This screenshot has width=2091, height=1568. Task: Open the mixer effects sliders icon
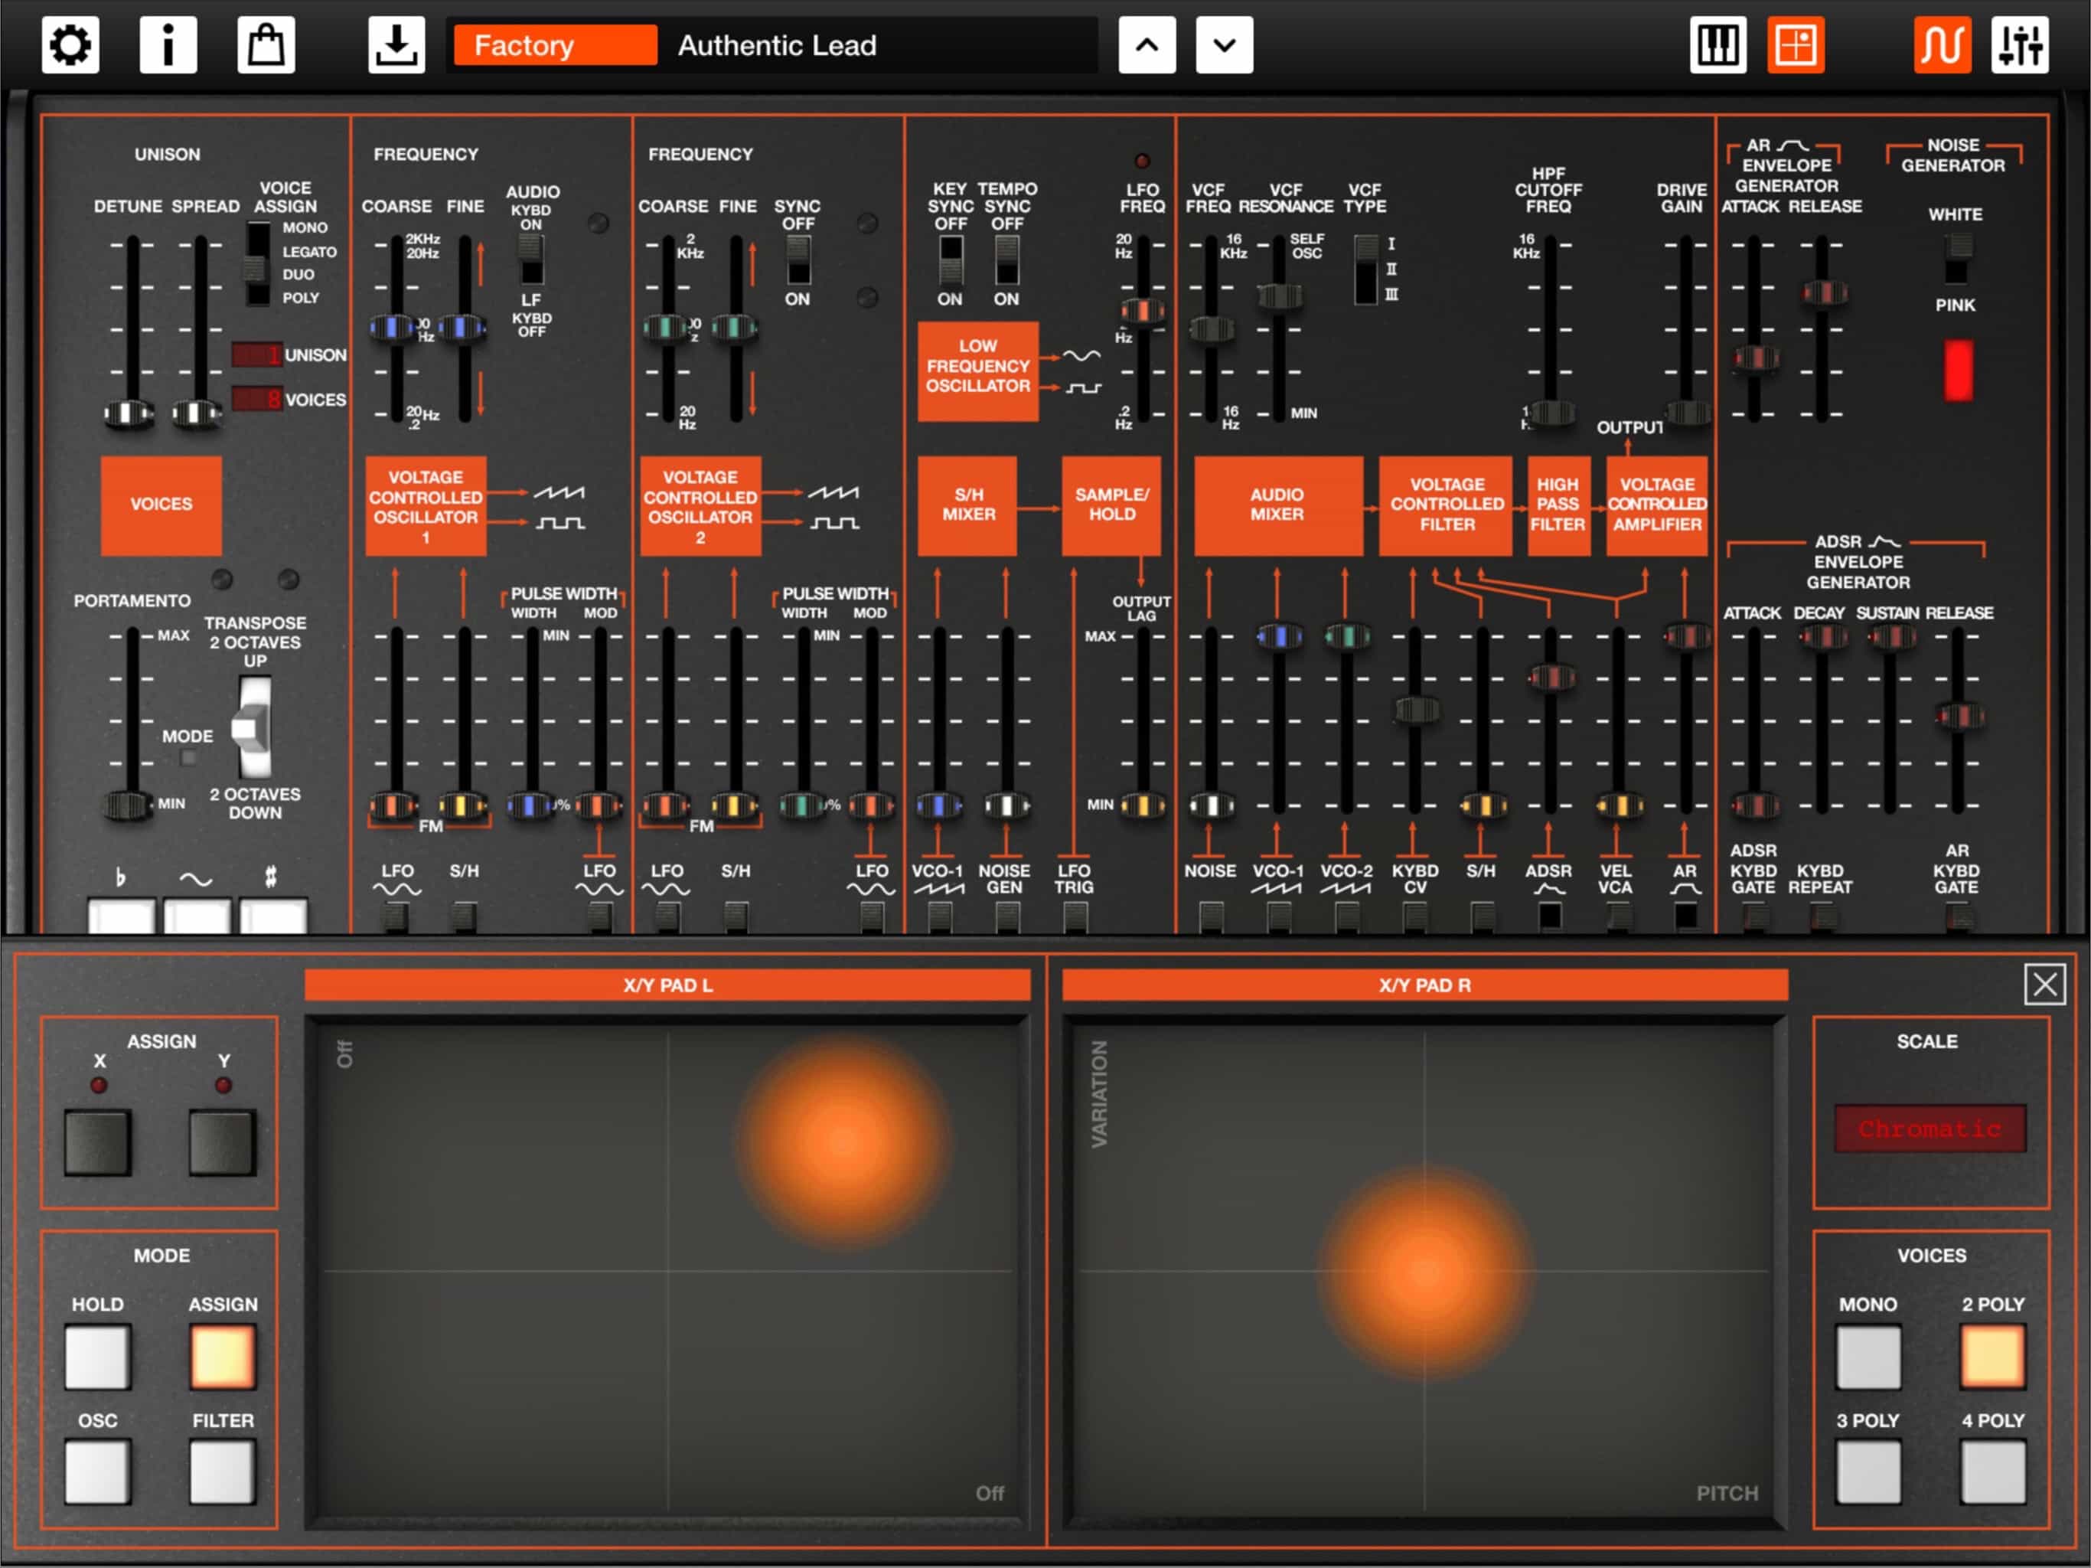click(x=2019, y=44)
